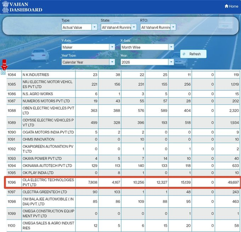
Task: Click the Refresh button
Action: point(193,54)
